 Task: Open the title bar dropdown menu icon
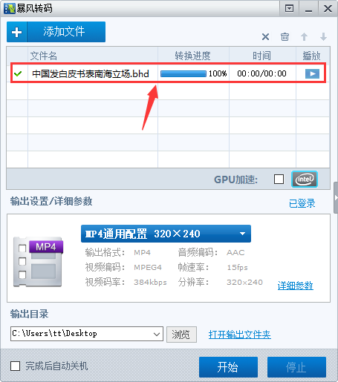[289, 9]
